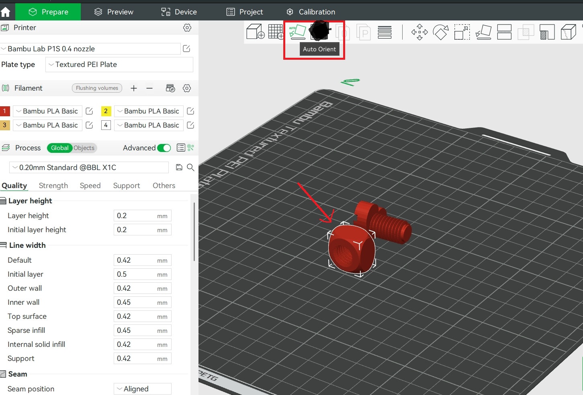Click the Layer height value field
583x395 pixels.
click(x=143, y=216)
